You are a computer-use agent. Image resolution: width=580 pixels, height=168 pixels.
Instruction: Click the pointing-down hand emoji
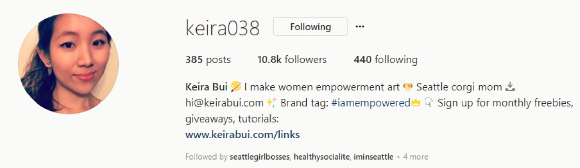[429, 102]
